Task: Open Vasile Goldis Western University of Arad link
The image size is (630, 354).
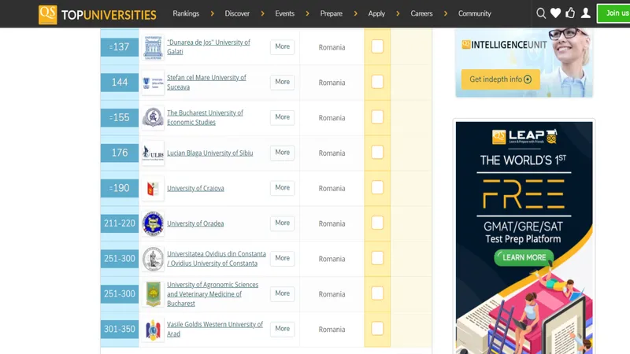Action: point(215,329)
